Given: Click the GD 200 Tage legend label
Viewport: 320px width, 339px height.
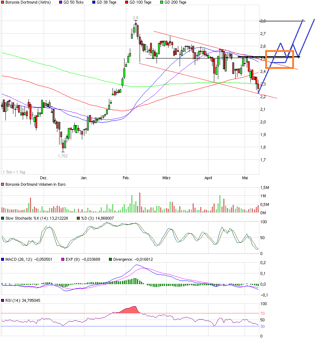Looking at the screenshot, I should (x=176, y=3).
